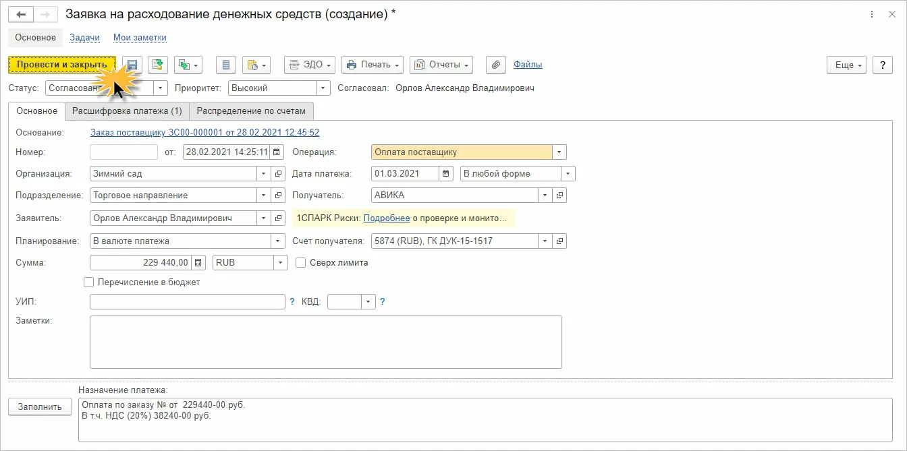This screenshot has height=451, width=907.
Task: Expand the Операция dropdown list
Action: point(559,152)
